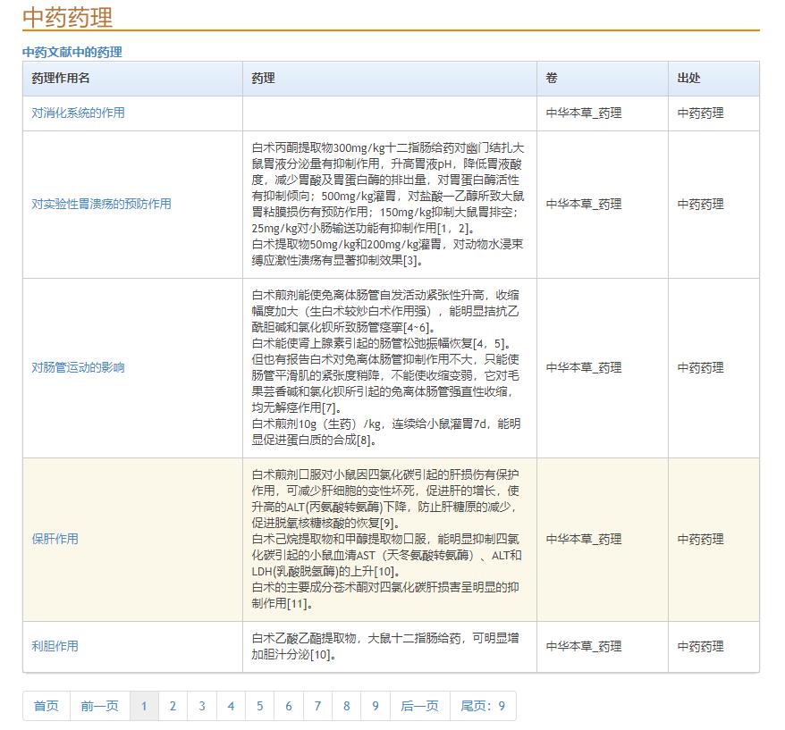Navigate to page 4

tap(231, 706)
